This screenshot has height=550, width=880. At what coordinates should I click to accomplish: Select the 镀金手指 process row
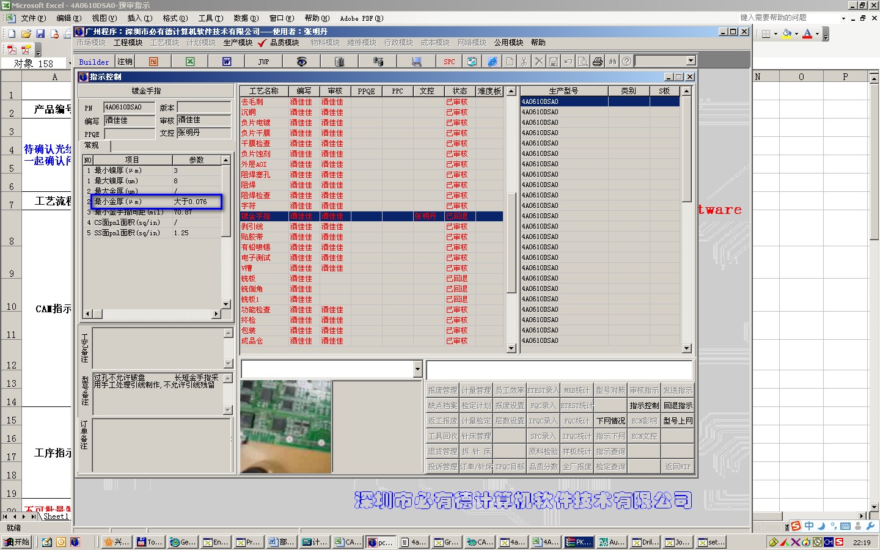(372, 216)
